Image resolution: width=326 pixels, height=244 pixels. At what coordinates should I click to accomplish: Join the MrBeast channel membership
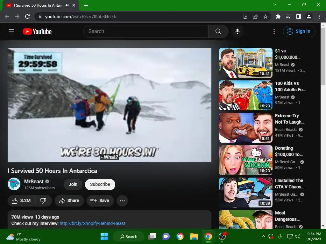(x=73, y=185)
